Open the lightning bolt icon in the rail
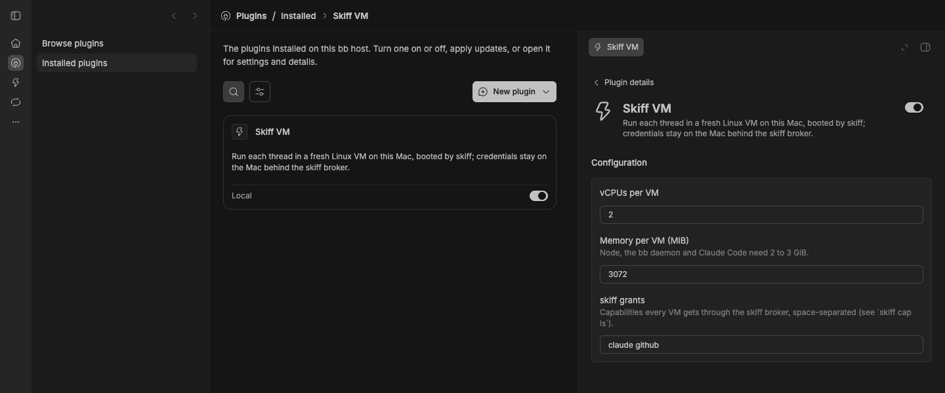The height and width of the screenshot is (393, 945). click(16, 83)
